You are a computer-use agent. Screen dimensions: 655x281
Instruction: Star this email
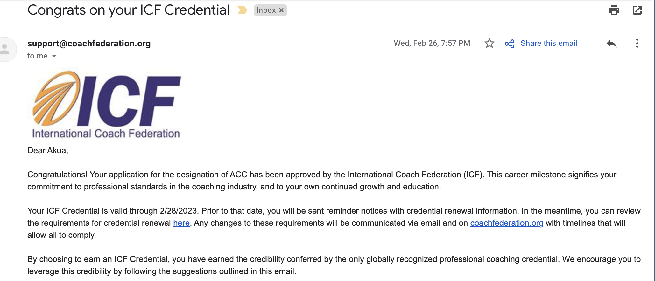pyautogui.click(x=489, y=43)
